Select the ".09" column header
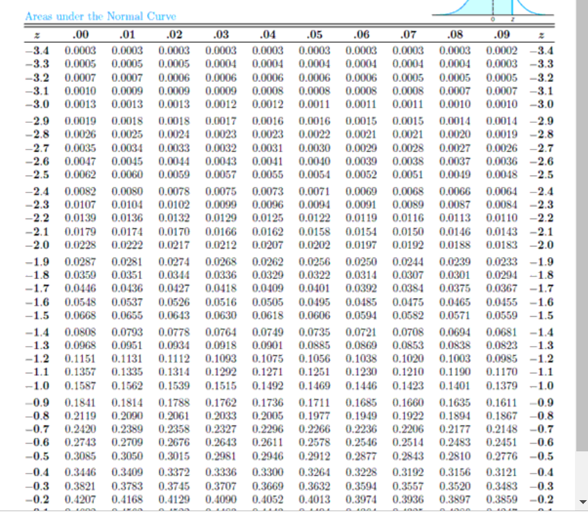588x519 pixels. (501, 34)
